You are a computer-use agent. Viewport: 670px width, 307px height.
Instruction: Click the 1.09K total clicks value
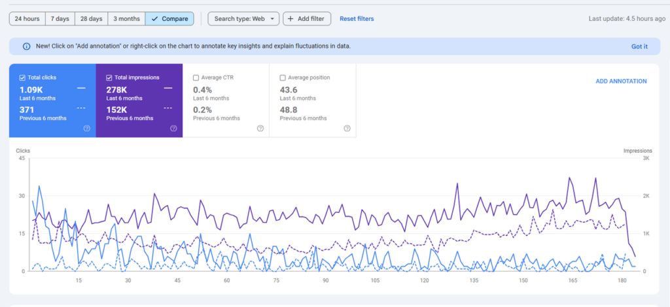[31, 90]
